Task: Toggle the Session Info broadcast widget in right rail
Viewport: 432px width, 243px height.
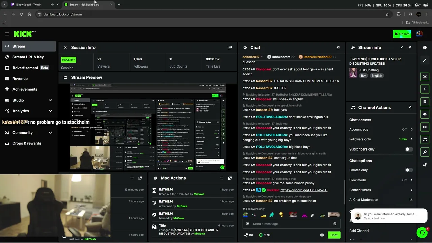Action: click(425, 127)
